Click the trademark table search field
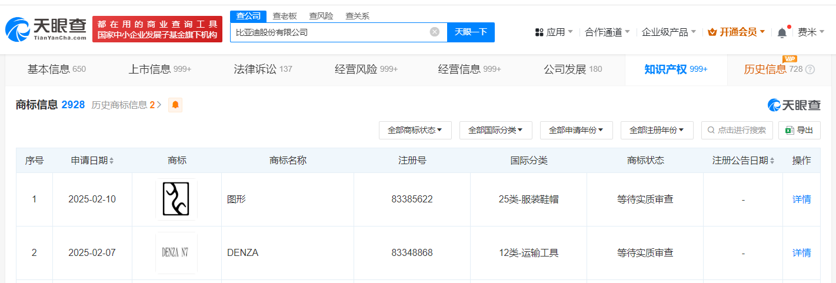 [737, 130]
